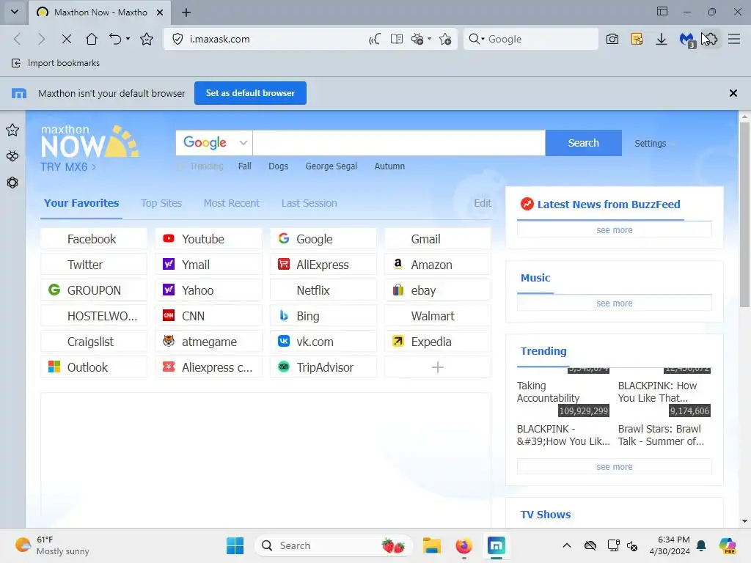Open the Maxnote notes icon
The height and width of the screenshot is (563, 751).
637,39
